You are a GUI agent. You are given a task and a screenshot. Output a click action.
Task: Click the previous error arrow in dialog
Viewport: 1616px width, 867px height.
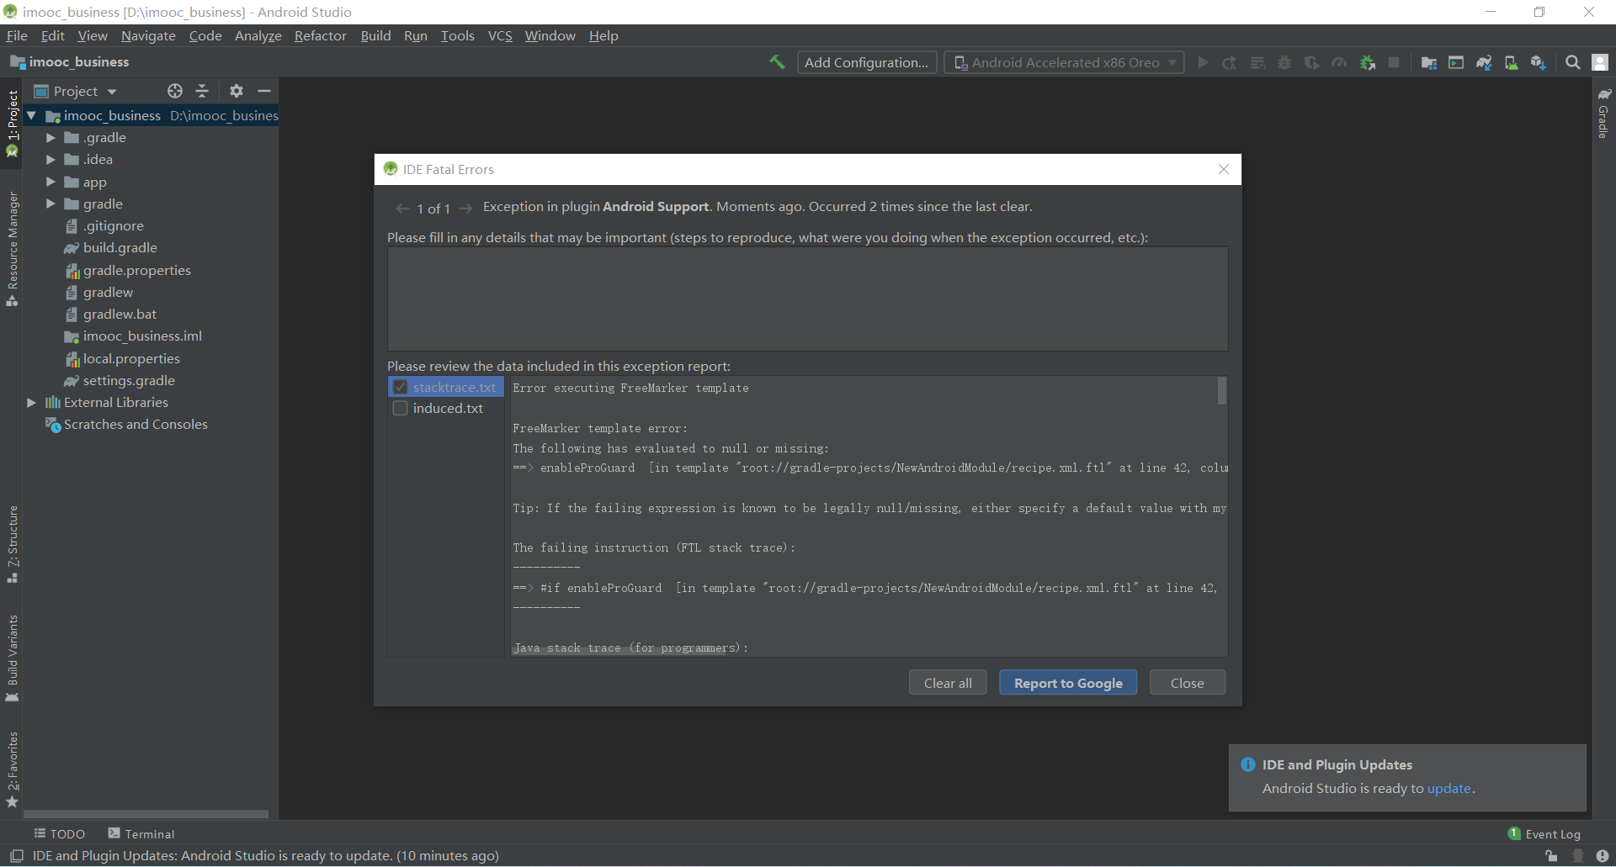402,209
